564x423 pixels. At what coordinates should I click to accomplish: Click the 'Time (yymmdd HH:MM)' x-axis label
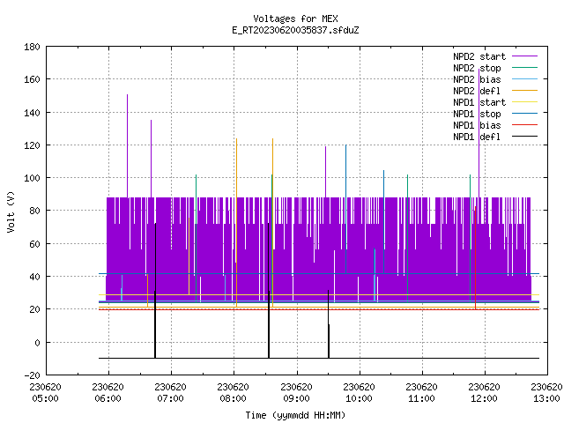[295, 415]
